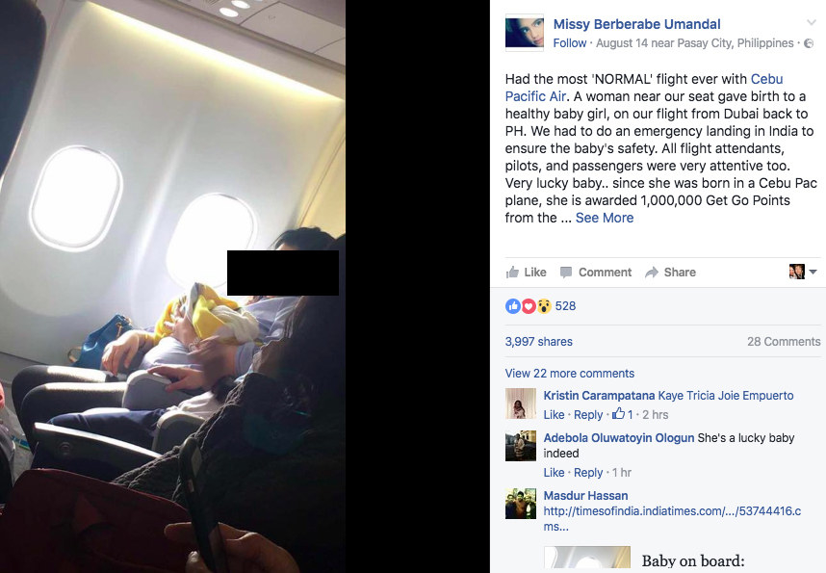This screenshot has height=573, width=826.
Task: Click the Comment speech bubble icon
Action: (566, 272)
